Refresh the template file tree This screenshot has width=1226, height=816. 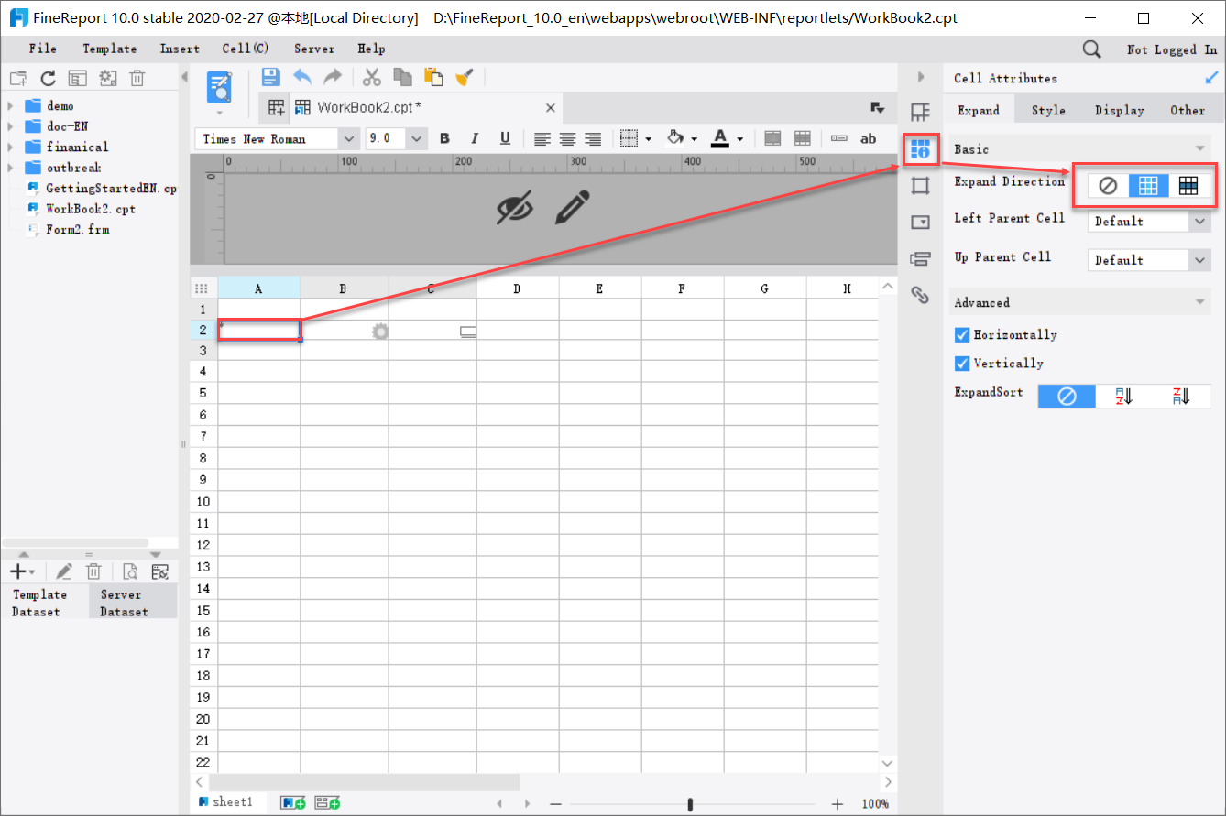pos(48,79)
